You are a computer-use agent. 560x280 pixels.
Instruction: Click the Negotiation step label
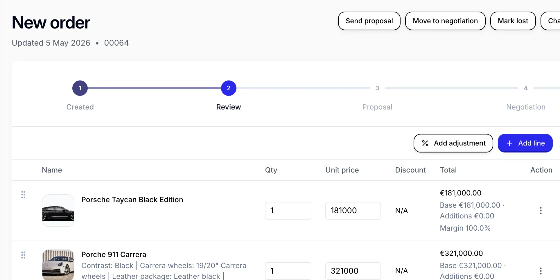tap(526, 107)
